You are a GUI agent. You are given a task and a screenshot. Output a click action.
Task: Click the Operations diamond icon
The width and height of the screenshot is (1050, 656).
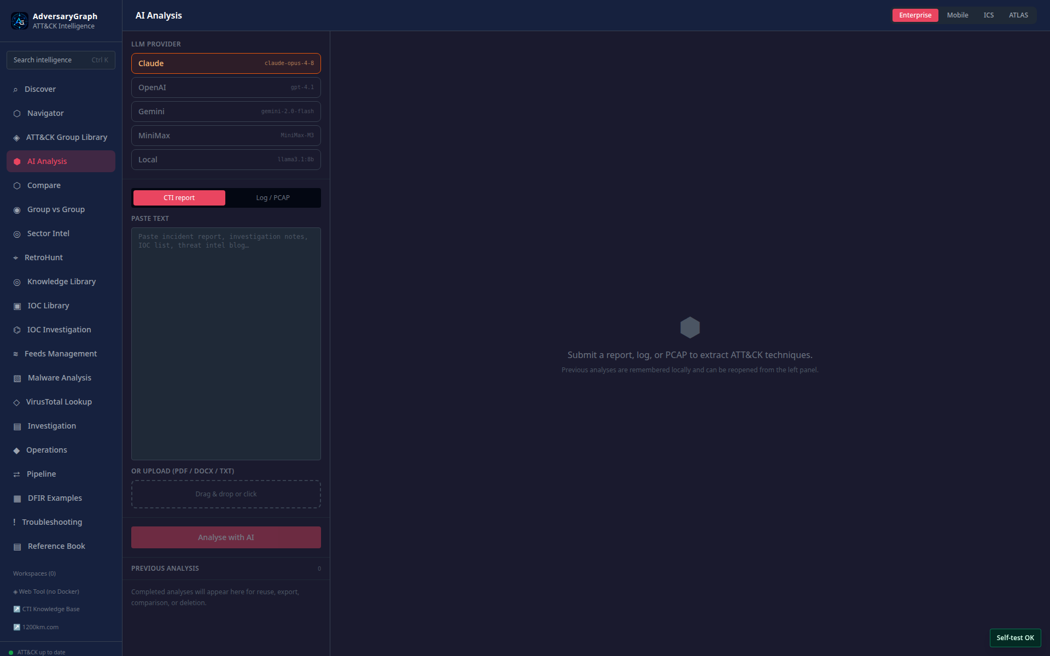pyautogui.click(x=16, y=450)
